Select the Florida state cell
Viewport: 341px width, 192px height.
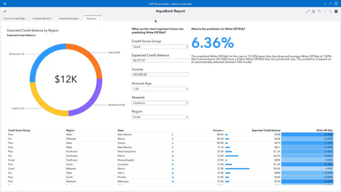pyautogui.click(x=122, y=177)
